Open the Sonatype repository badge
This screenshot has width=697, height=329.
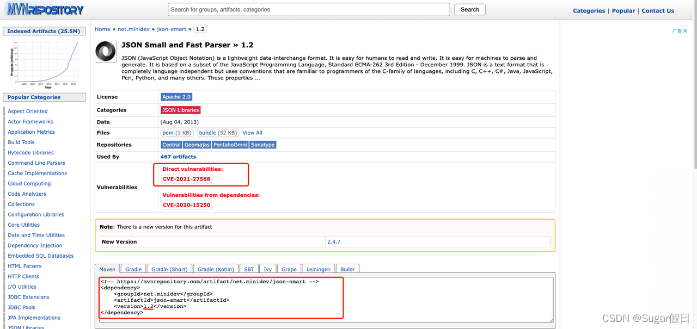pos(262,145)
